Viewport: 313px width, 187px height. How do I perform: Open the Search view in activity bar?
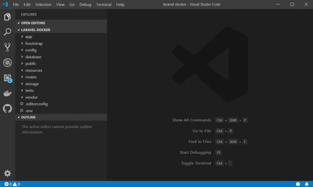tap(7, 32)
